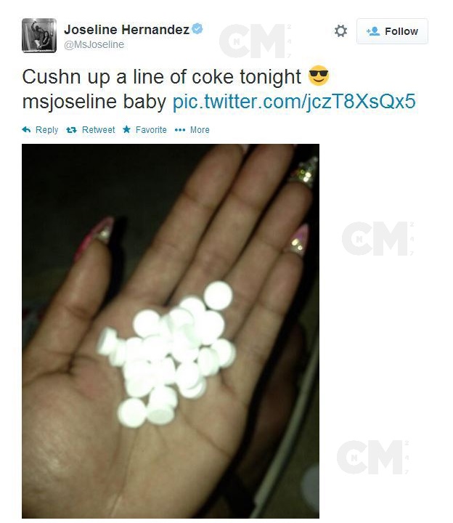Select the Retweet text label
This screenshot has height=523, width=453.
tap(98, 130)
